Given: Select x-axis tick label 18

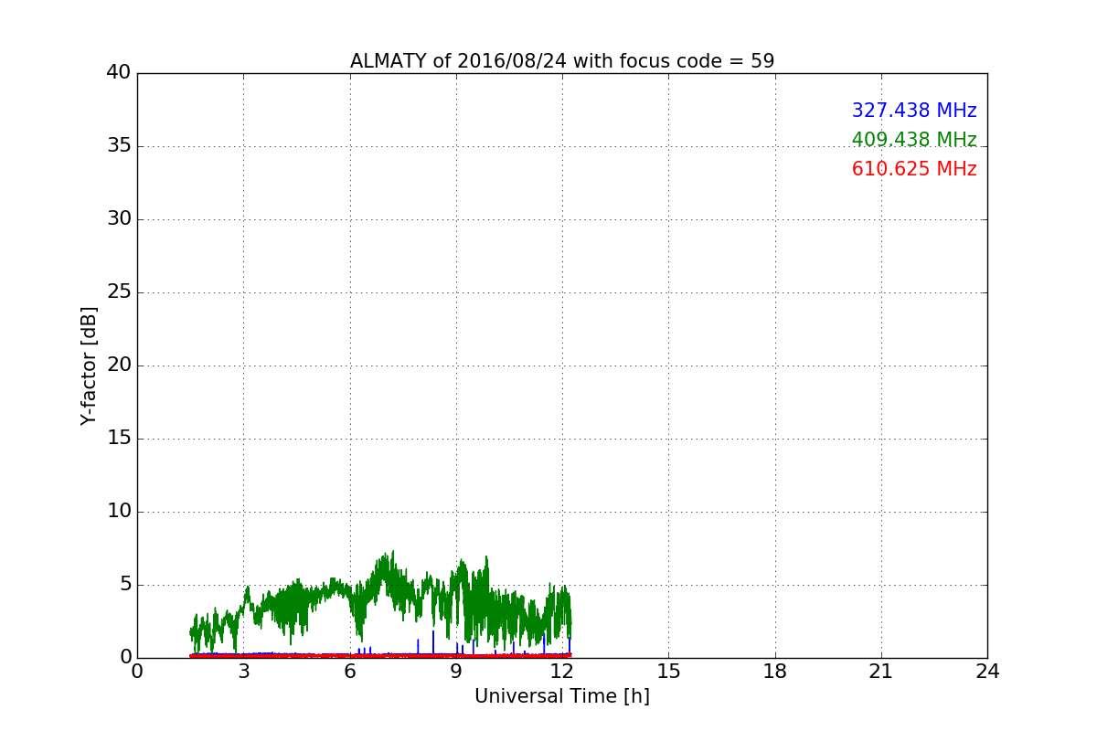Looking at the screenshot, I should [x=775, y=672].
